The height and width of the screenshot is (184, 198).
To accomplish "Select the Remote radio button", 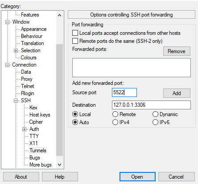I will [x=115, y=114].
